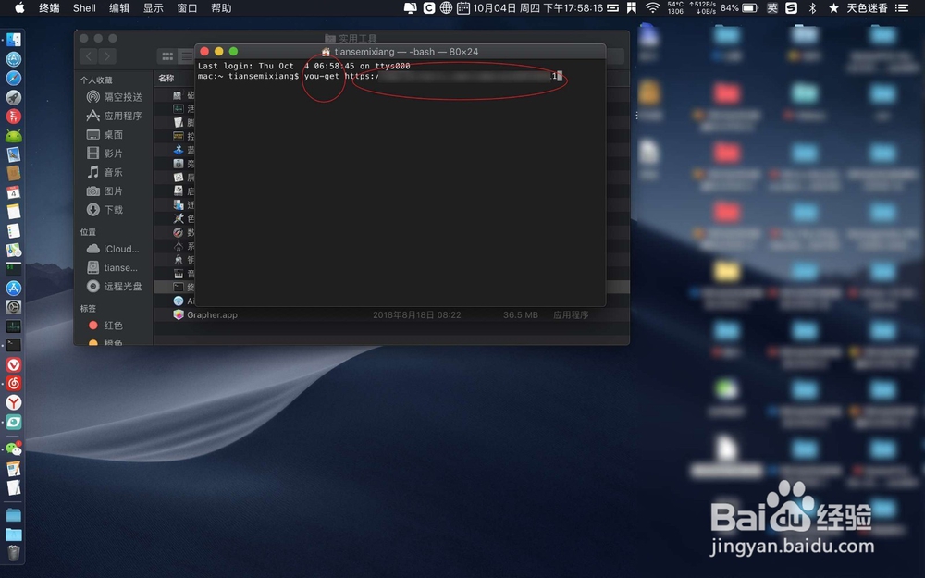Viewport: 925px width, 578px height.
Task: Select 应用程序 in Finder sidebar
Action: pyautogui.click(x=114, y=116)
